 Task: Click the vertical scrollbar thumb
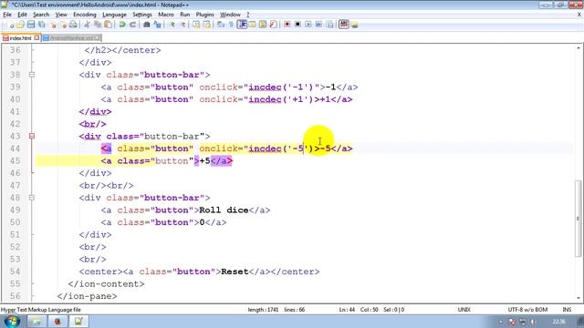tap(578, 219)
